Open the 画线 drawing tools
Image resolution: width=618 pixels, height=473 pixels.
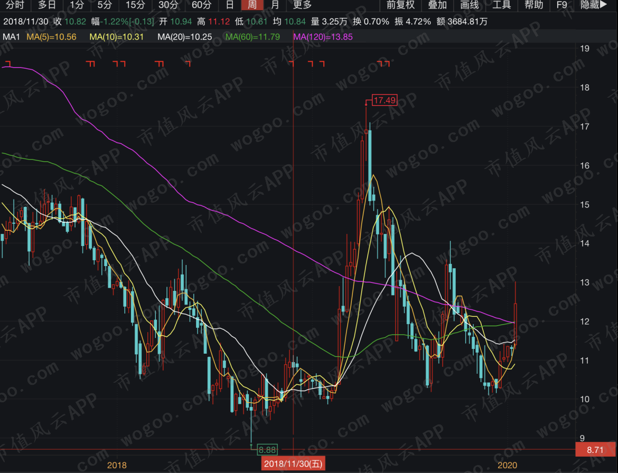tap(470, 5)
